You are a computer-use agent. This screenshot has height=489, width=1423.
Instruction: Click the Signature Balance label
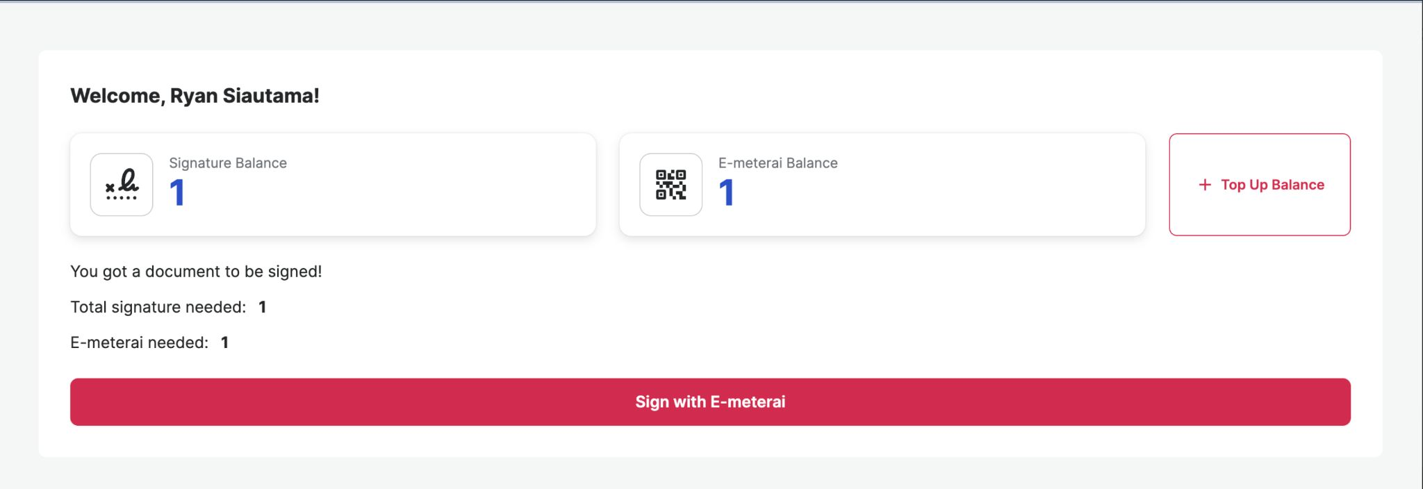[x=228, y=163]
